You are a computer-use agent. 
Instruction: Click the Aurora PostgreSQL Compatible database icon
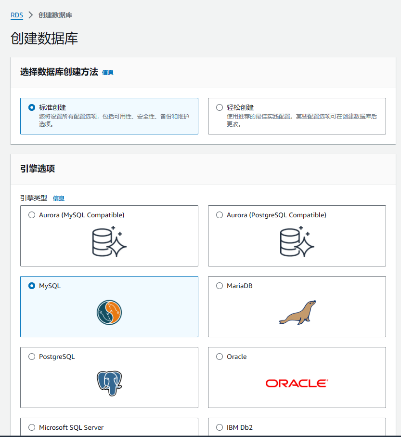pos(297,242)
